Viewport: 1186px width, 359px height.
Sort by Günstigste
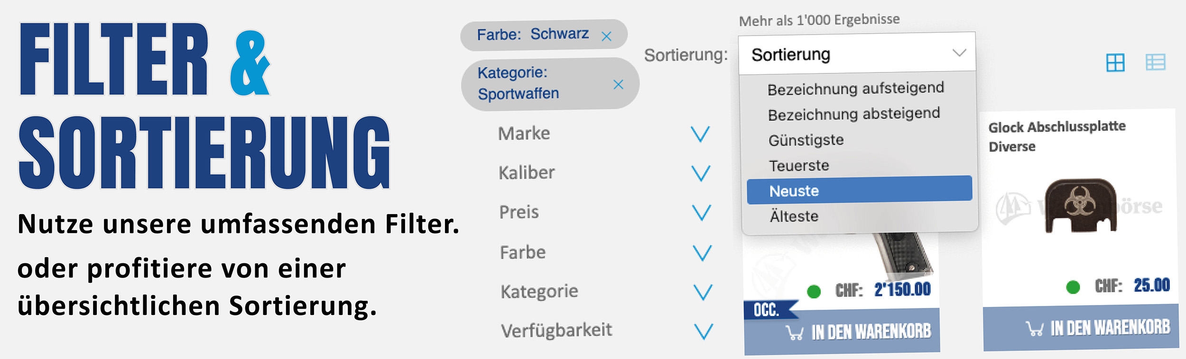(x=806, y=140)
